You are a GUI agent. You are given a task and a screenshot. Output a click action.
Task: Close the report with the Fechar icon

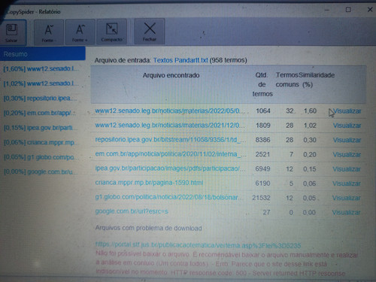pyautogui.click(x=150, y=32)
